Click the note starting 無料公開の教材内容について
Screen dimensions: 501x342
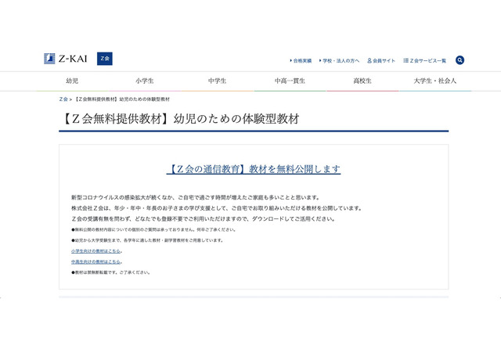pos(153,229)
